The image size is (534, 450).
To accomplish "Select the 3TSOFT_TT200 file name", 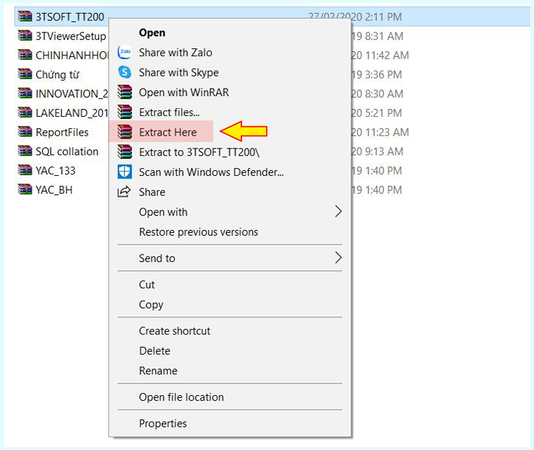I will coord(70,17).
